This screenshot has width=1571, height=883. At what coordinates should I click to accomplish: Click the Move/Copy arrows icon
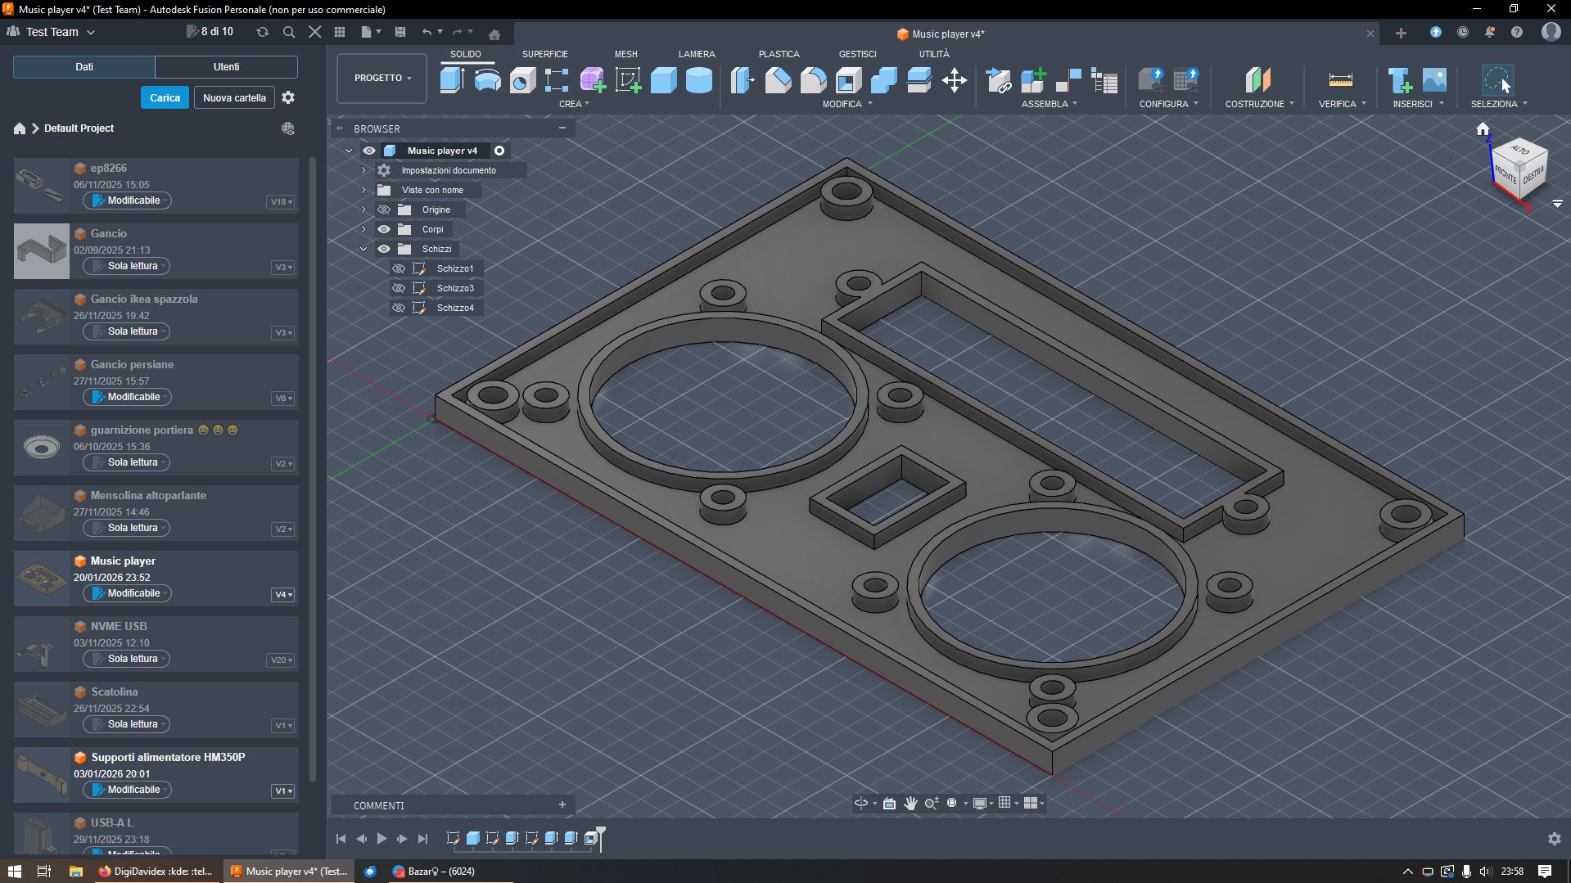954,80
